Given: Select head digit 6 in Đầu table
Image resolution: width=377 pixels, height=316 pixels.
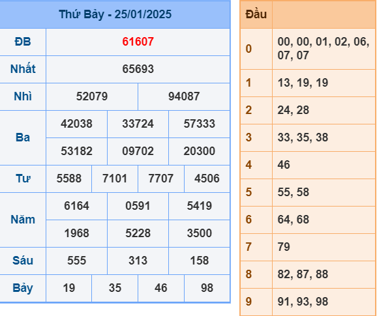Looking at the screenshot, I should (x=249, y=220).
